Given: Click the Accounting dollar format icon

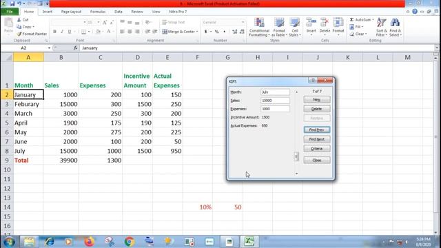Looking at the screenshot, I should coord(206,32).
